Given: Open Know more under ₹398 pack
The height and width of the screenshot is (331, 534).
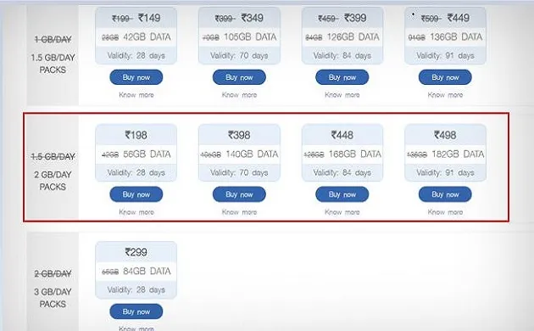Looking at the screenshot, I should (x=239, y=212).
